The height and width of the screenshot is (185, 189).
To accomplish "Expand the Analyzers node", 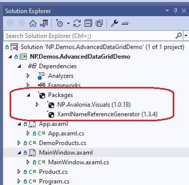I will coord(28,76).
